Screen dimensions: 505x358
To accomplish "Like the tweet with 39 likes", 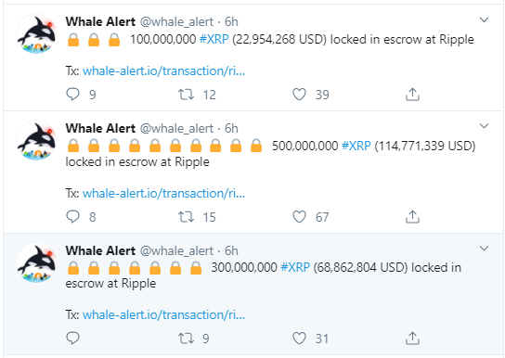I will coord(299,95).
